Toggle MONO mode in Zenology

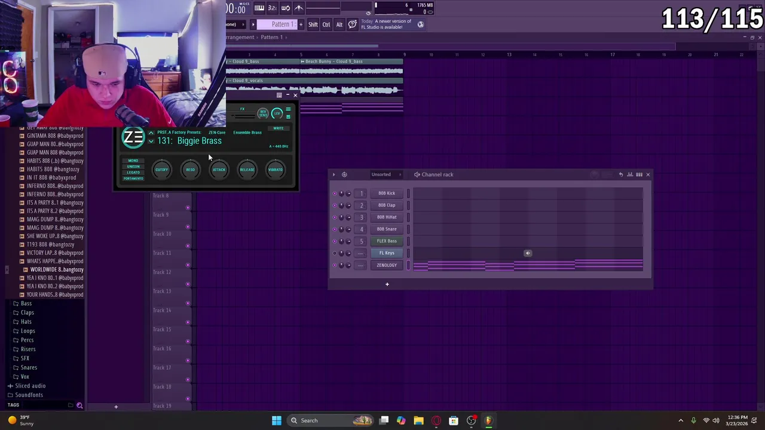point(133,161)
